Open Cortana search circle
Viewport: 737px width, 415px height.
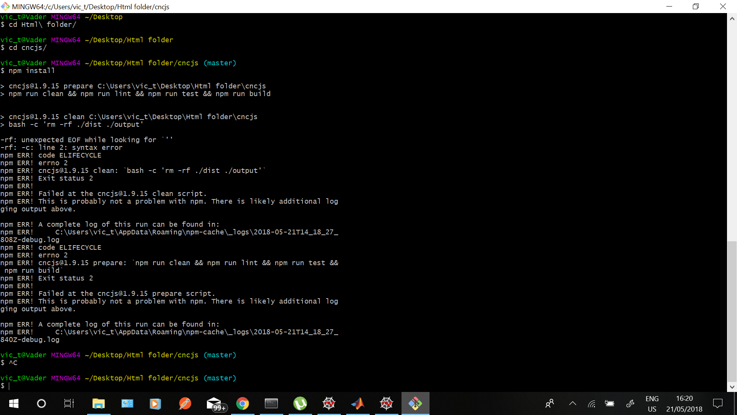tap(41, 403)
